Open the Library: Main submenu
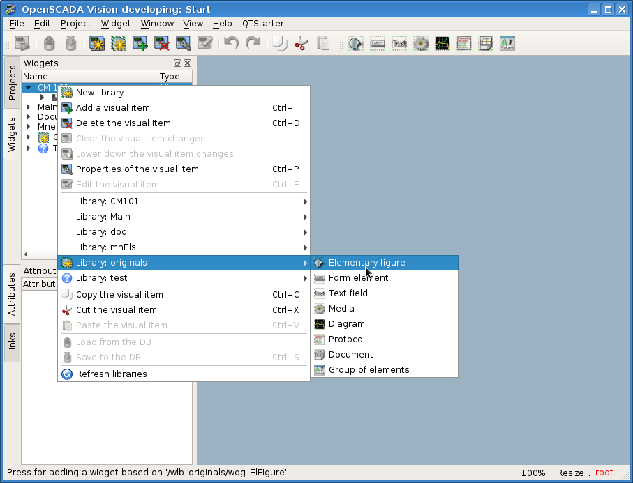The image size is (633, 483). (184, 217)
